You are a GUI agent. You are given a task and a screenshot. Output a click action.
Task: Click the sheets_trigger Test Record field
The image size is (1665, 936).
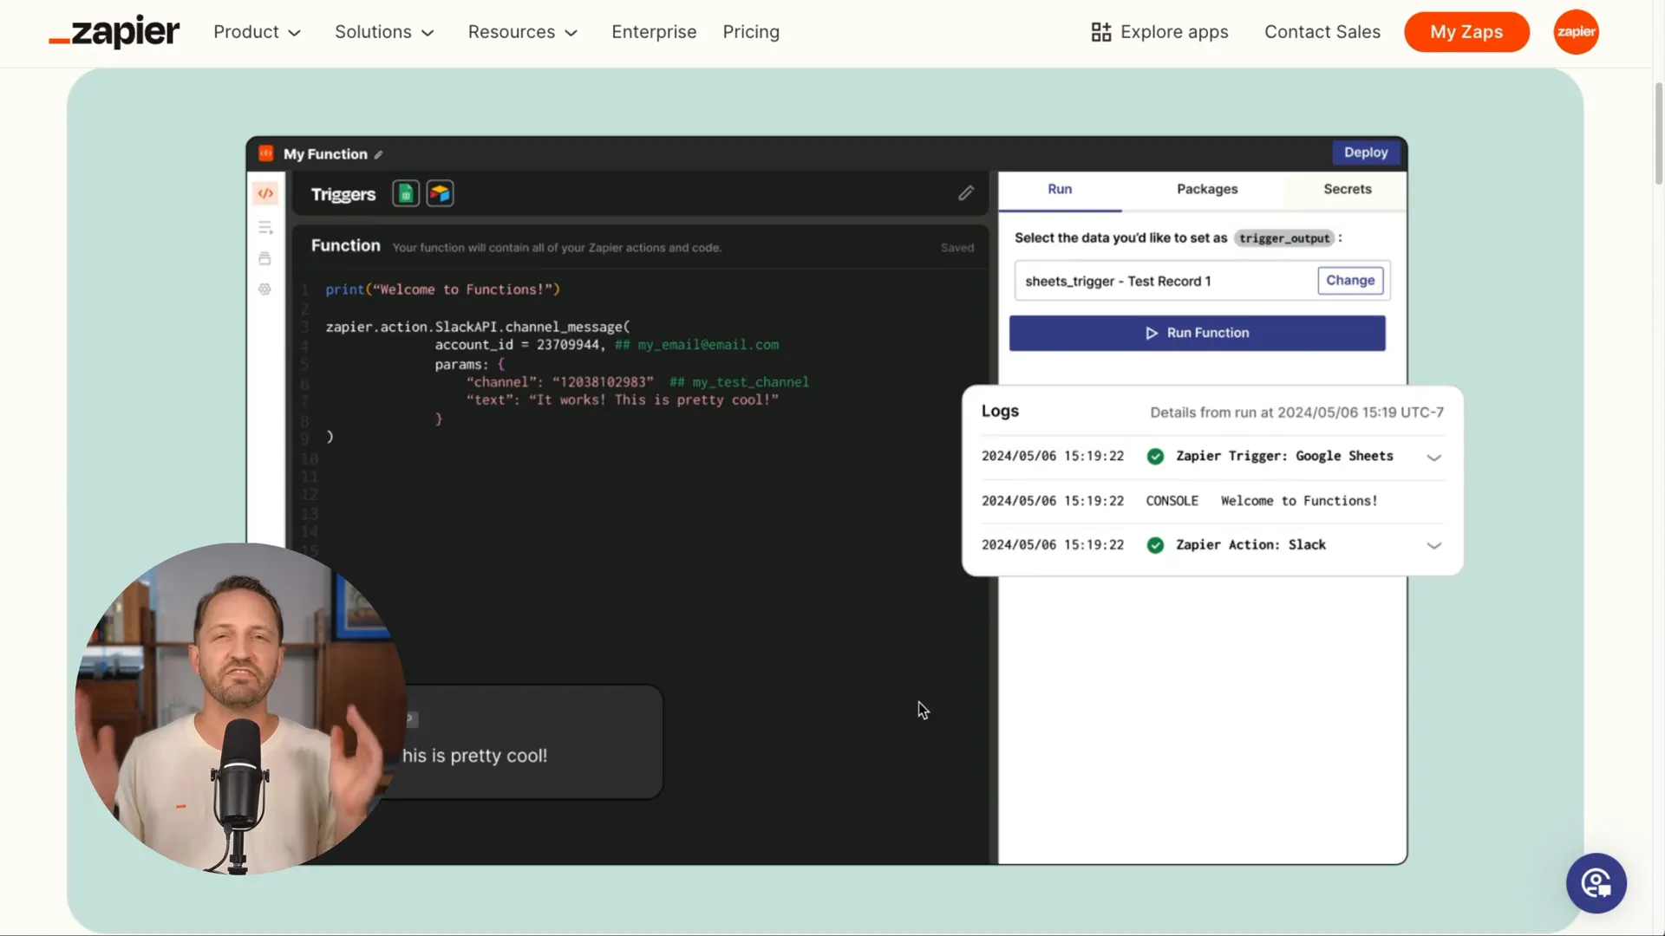click(1202, 281)
